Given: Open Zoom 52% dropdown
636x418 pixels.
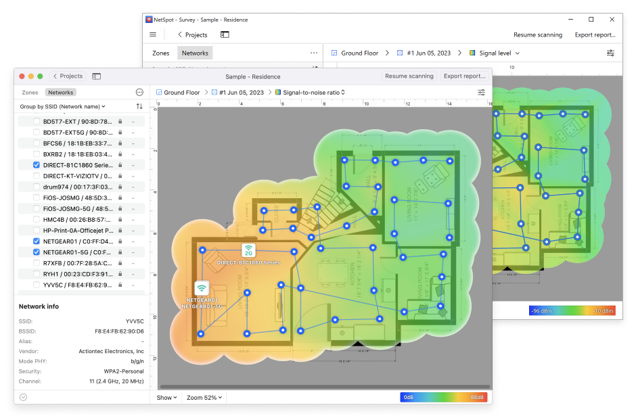Looking at the screenshot, I should (204, 398).
